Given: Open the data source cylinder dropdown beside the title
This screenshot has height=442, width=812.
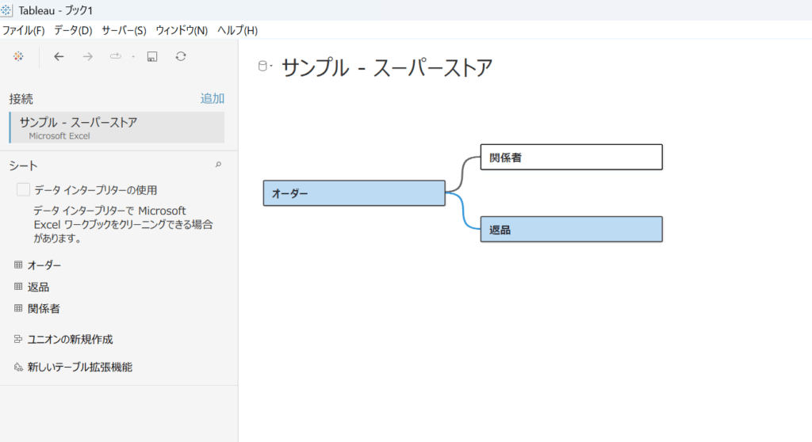Looking at the screenshot, I should click(x=265, y=67).
